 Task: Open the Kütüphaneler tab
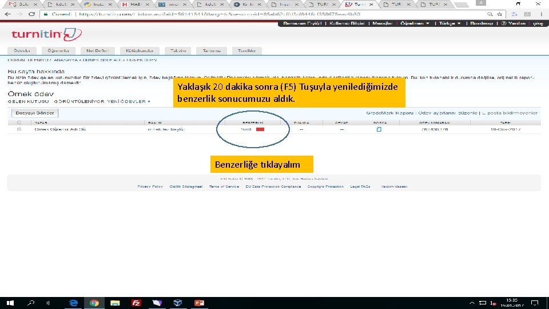(140, 51)
